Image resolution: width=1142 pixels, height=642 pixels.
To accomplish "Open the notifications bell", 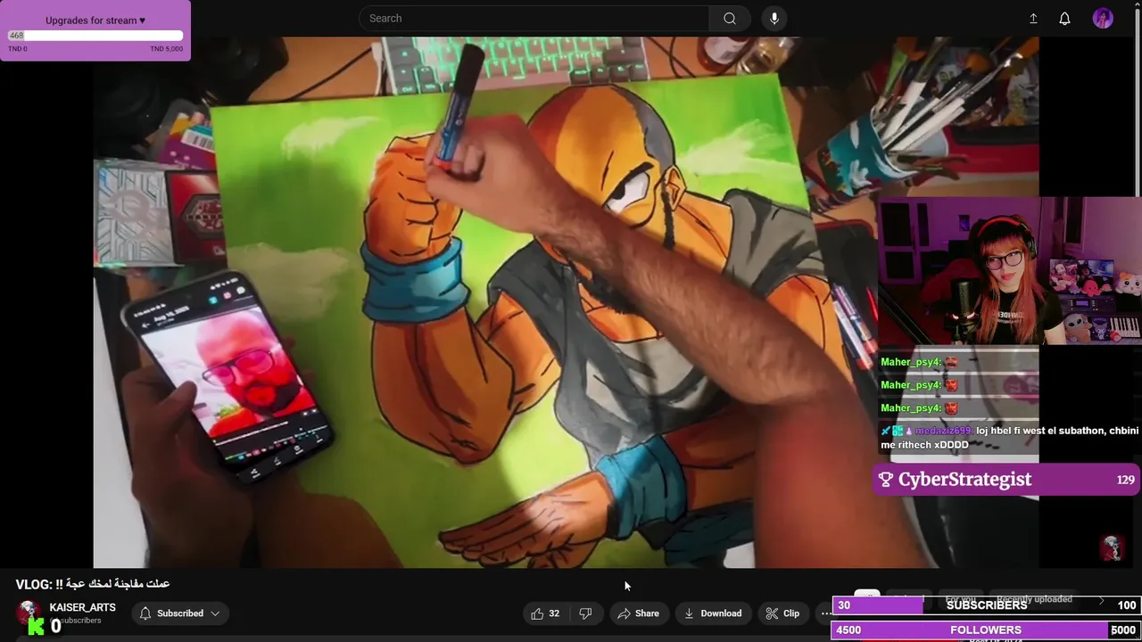I will coord(1064,18).
